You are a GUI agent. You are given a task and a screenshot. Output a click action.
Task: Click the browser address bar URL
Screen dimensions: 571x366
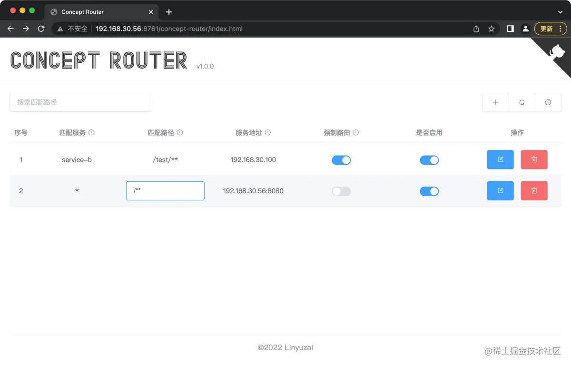tap(169, 29)
